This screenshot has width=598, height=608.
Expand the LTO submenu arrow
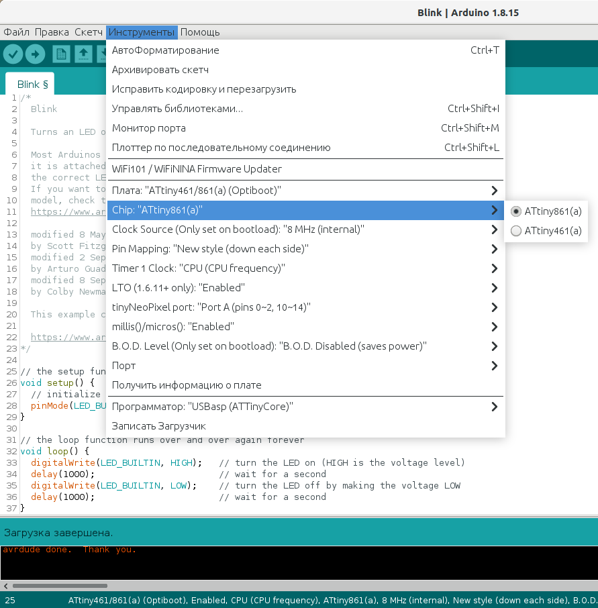click(x=494, y=288)
